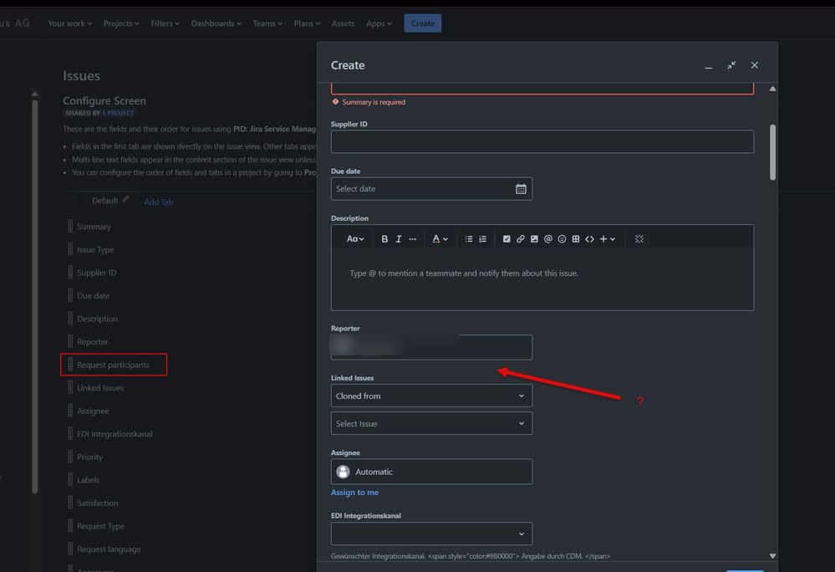Go to Assets in top navigation
The height and width of the screenshot is (572, 835).
(343, 23)
